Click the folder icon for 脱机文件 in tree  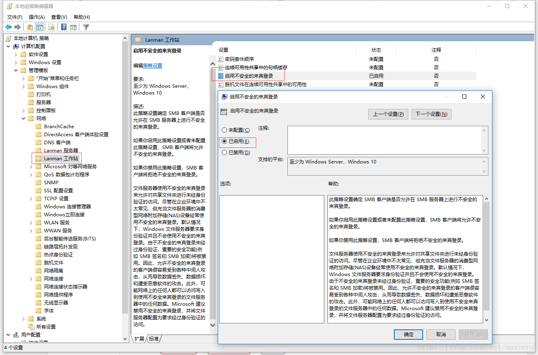pos(38,262)
